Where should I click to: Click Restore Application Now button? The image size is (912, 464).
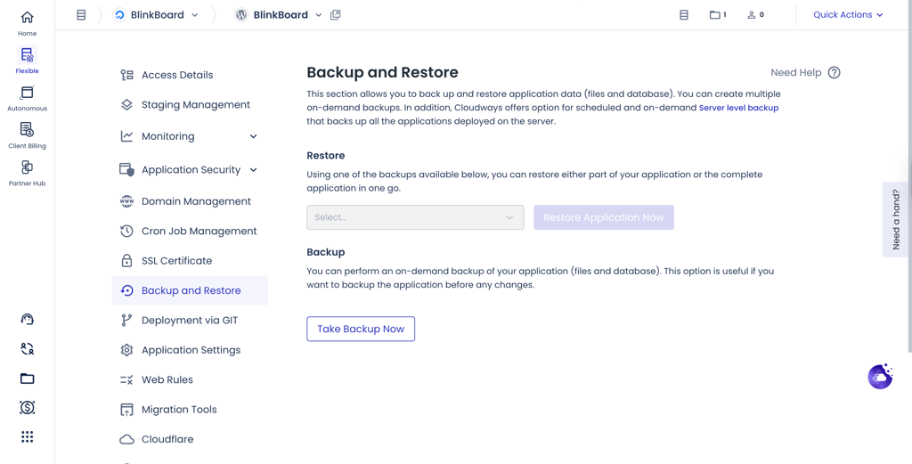pos(604,217)
